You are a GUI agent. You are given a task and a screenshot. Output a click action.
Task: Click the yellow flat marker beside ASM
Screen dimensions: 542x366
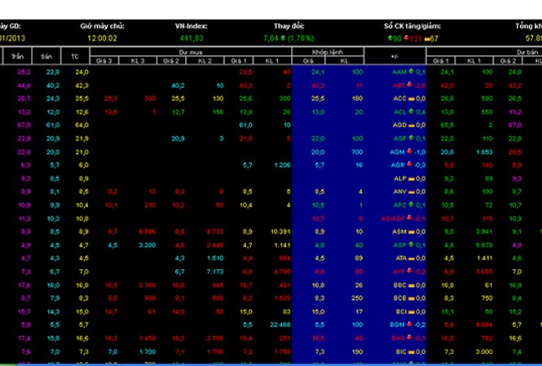click(412, 232)
